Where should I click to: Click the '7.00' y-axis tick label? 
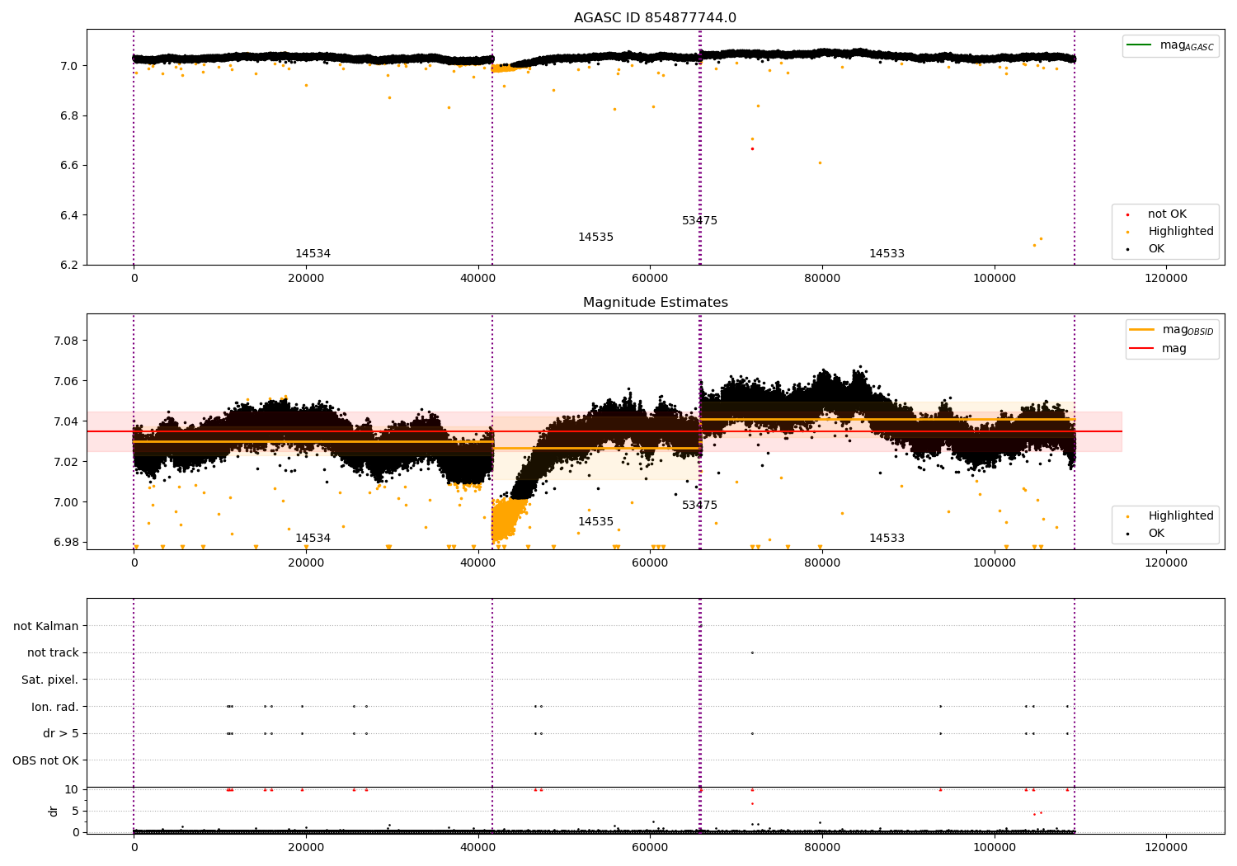tap(66, 502)
